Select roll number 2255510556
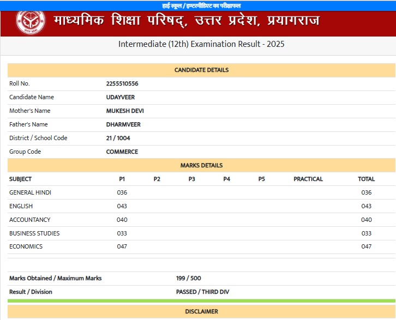 pos(122,83)
